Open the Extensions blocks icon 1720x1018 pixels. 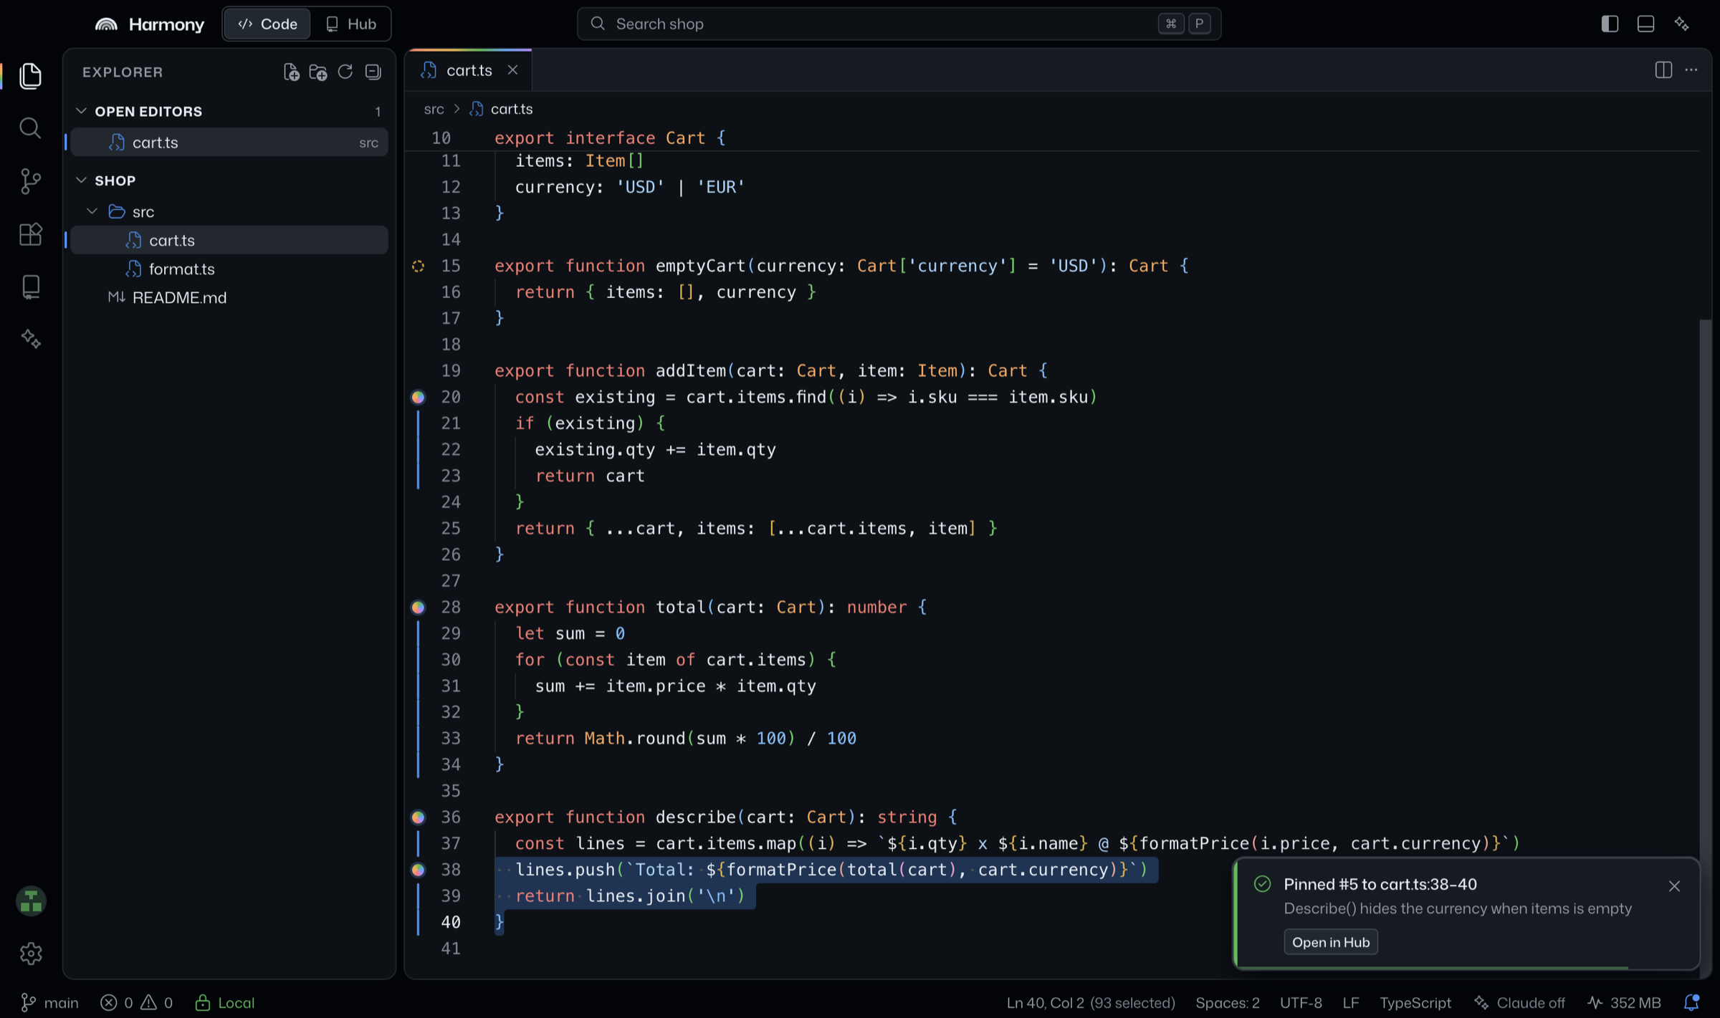(30, 234)
